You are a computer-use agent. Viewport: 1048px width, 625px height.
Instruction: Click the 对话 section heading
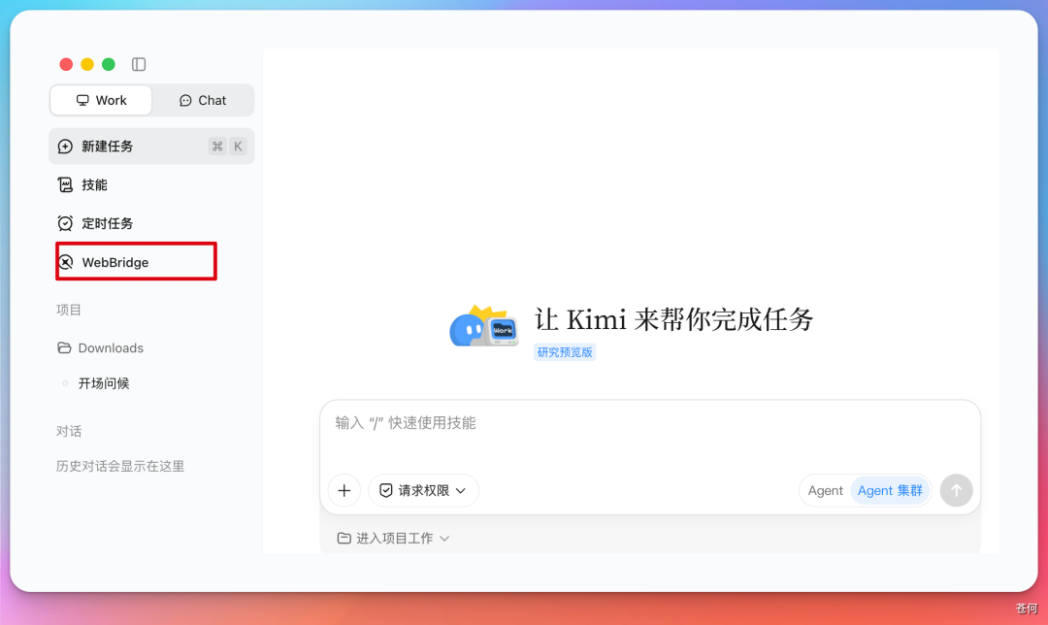click(69, 431)
